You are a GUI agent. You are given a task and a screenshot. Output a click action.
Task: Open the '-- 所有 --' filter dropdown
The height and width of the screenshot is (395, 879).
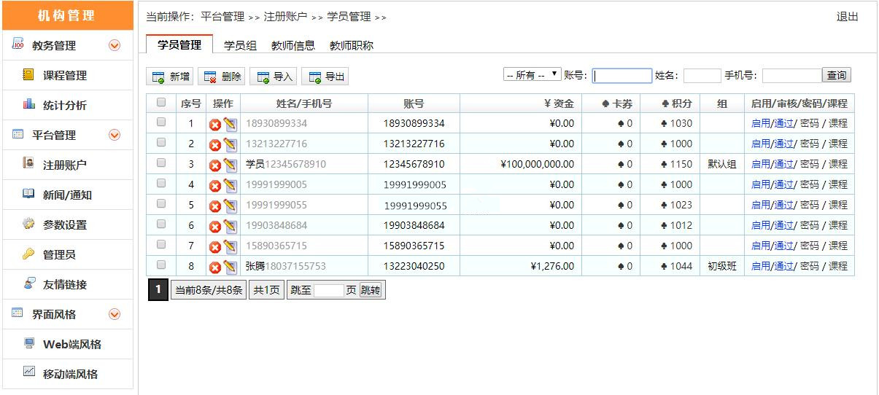pyautogui.click(x=532, y=75)
